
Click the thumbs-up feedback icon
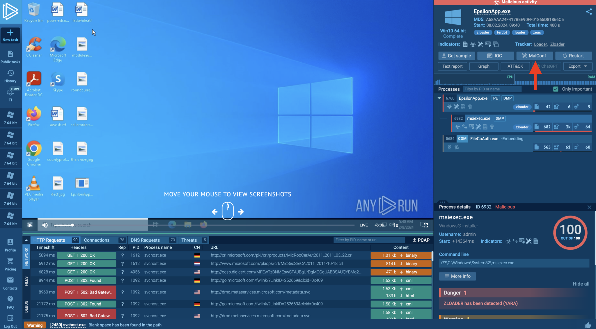(x=588, y=325)
